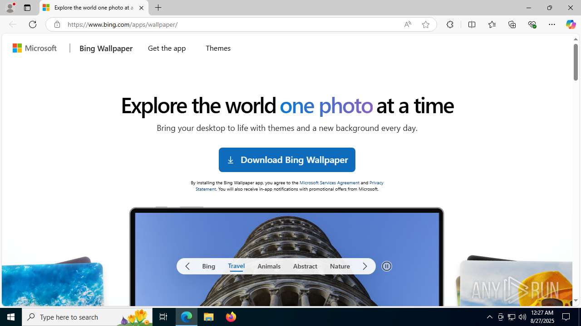Select the Abstract category tab

point(305,266)
